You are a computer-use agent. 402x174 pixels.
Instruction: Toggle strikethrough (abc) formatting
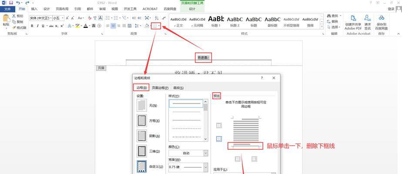point(51,26)
